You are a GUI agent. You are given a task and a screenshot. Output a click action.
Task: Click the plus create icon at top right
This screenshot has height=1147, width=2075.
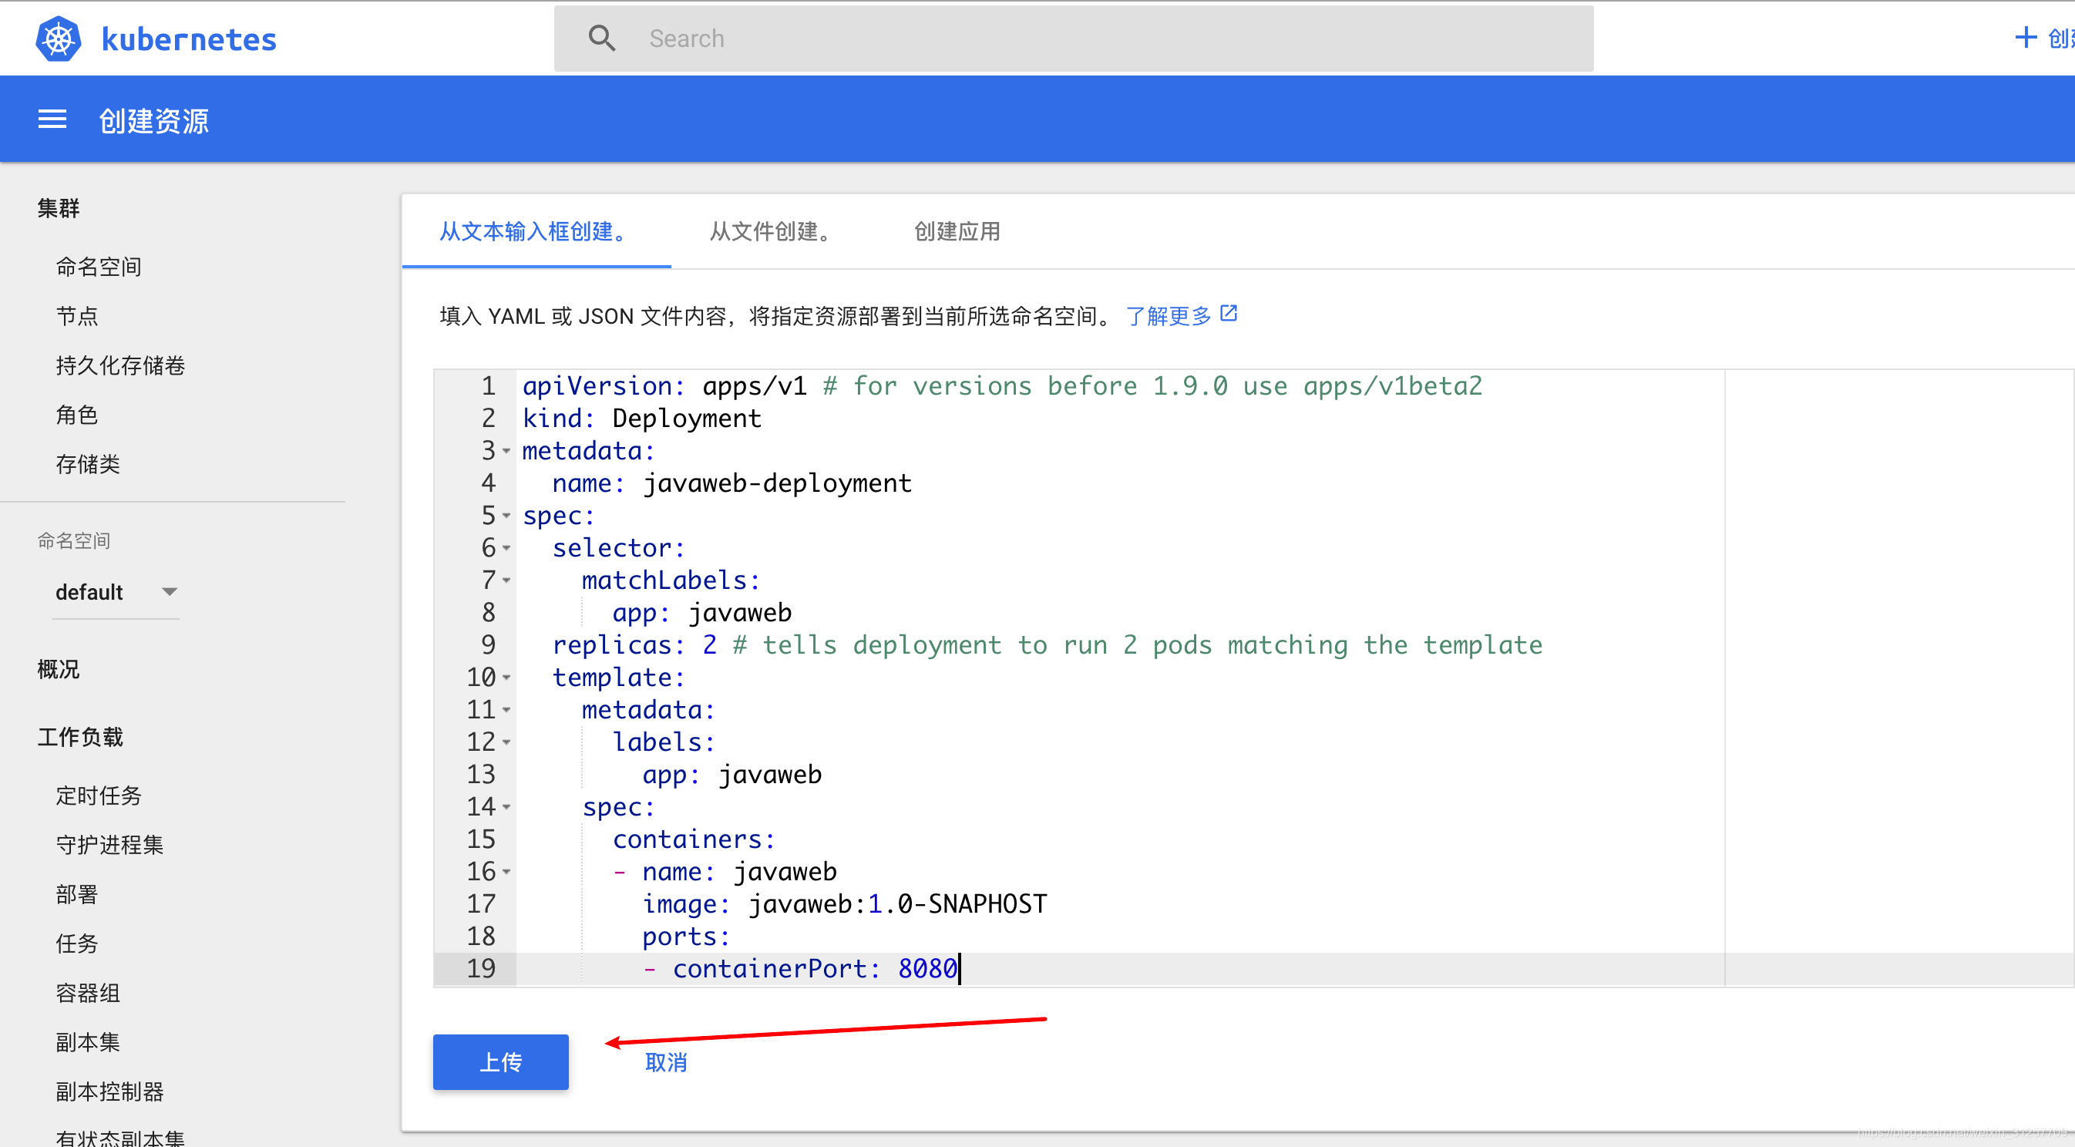coord(2025,37)
